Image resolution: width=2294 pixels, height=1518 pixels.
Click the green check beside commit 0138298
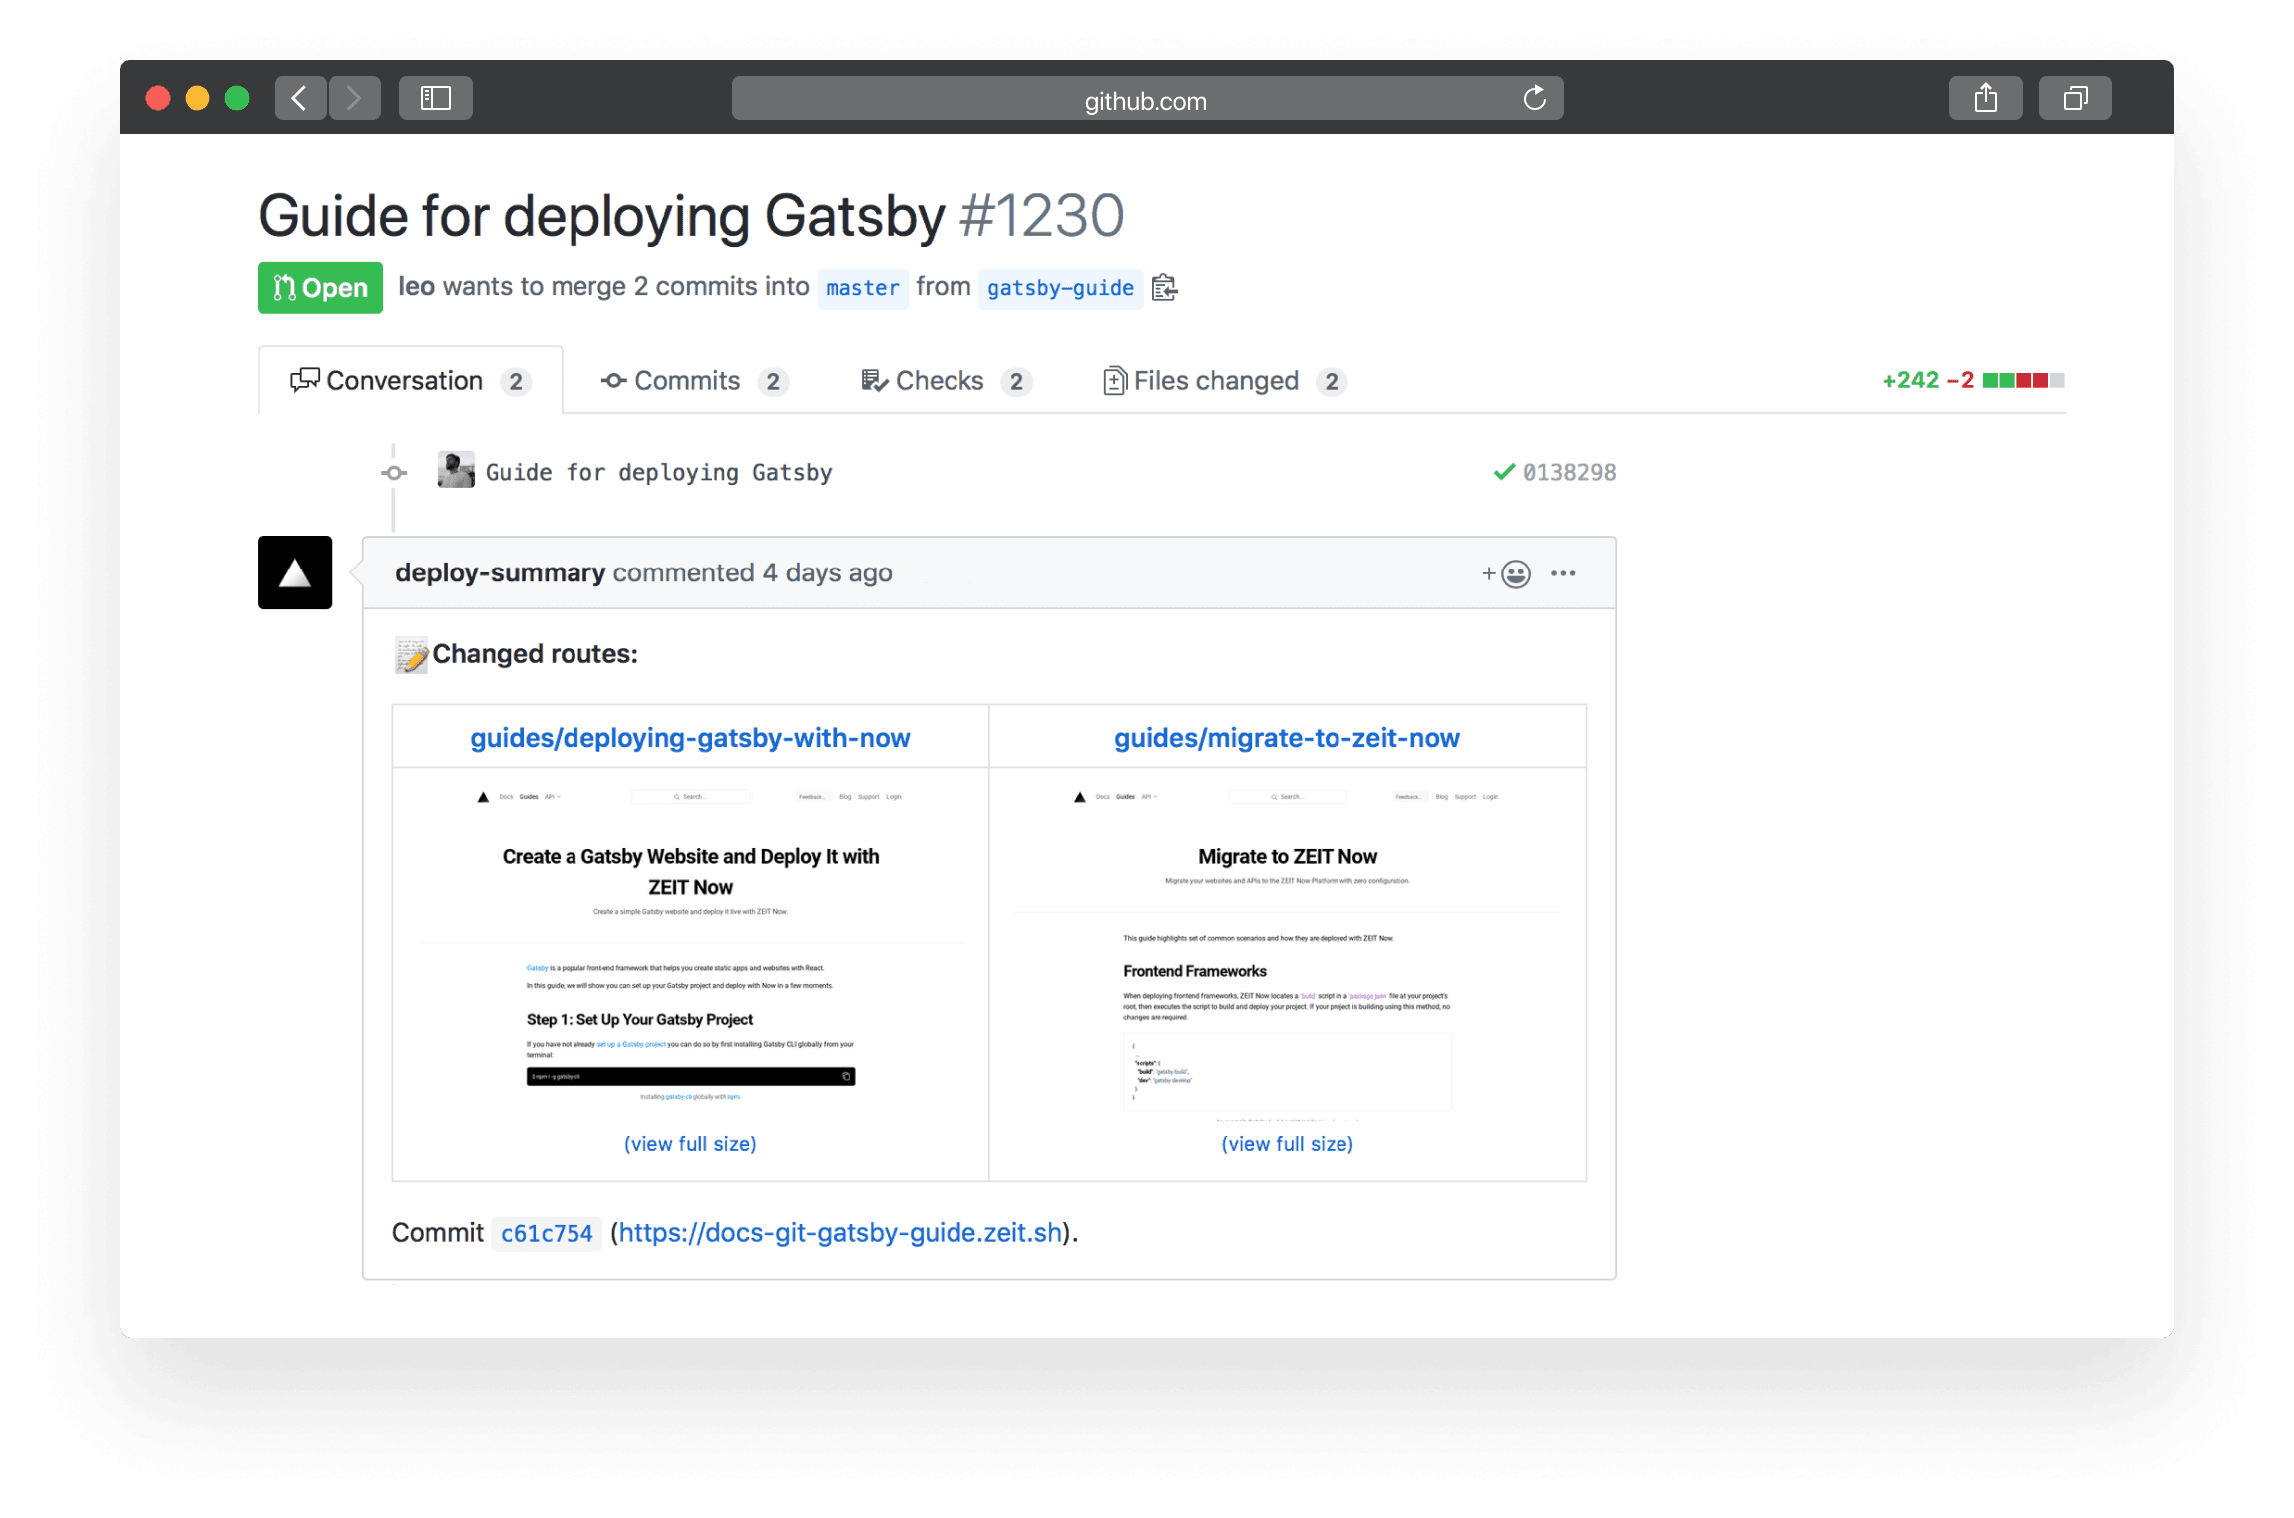click(x=1504, y=471)
